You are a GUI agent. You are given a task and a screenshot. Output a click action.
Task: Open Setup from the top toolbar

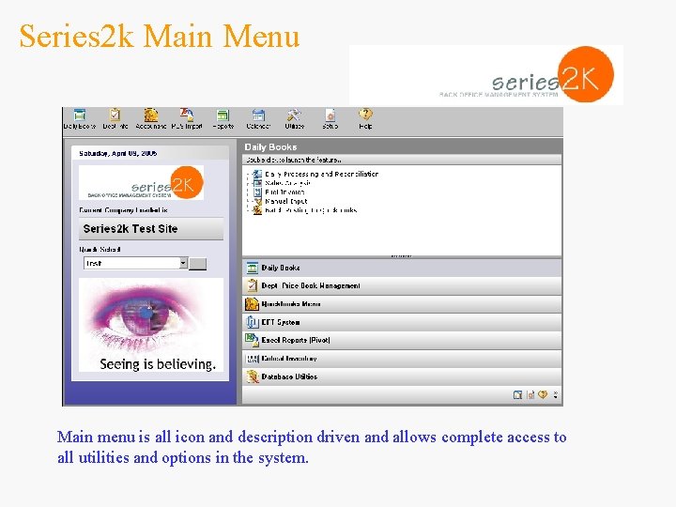(330, 118)
